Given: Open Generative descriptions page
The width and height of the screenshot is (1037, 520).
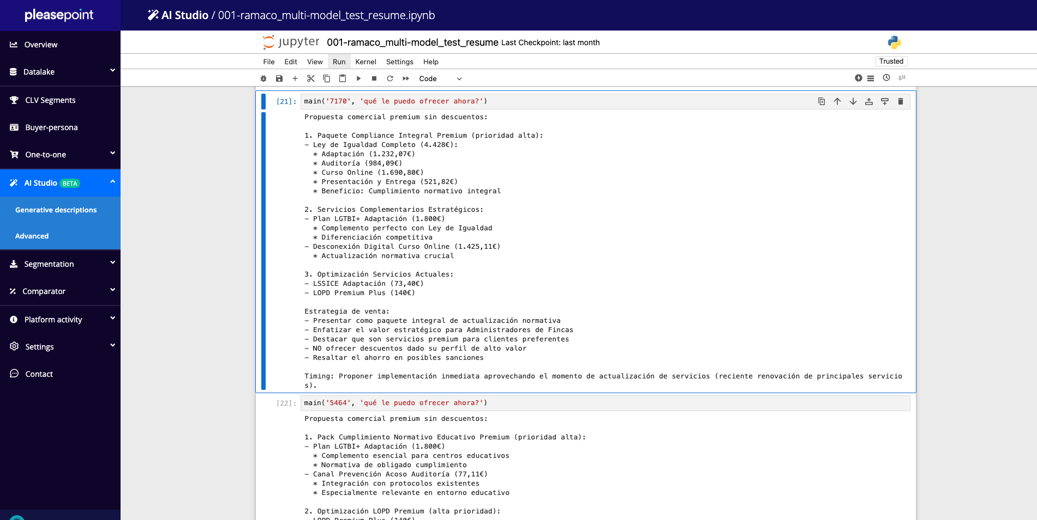Looking at the screenshot, I should tap(56, 210).
